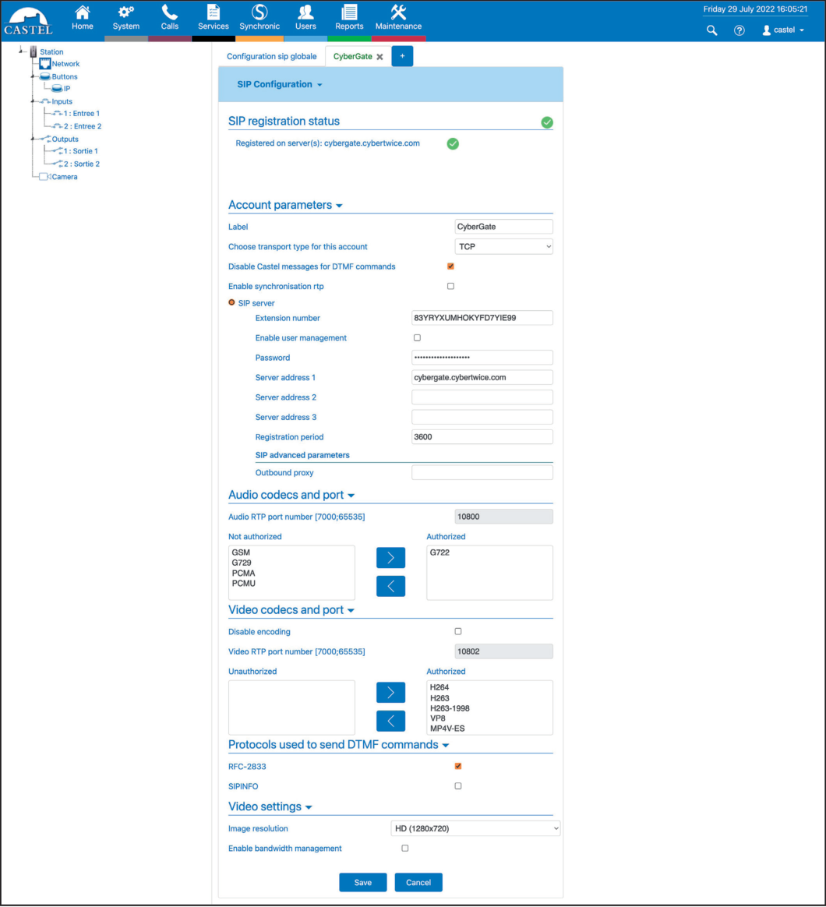Close the CyberGate tab
The height and width of the screenshot is (907, 826).
[x=379, y=56]
